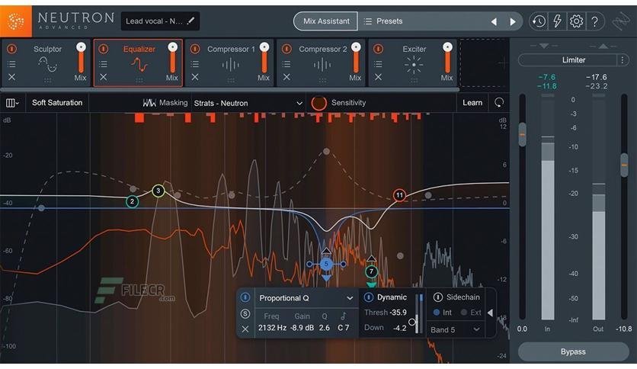637x369 pixels.
Task: Open Sculptor module preset list icon
Action: (x=11, y=64)
